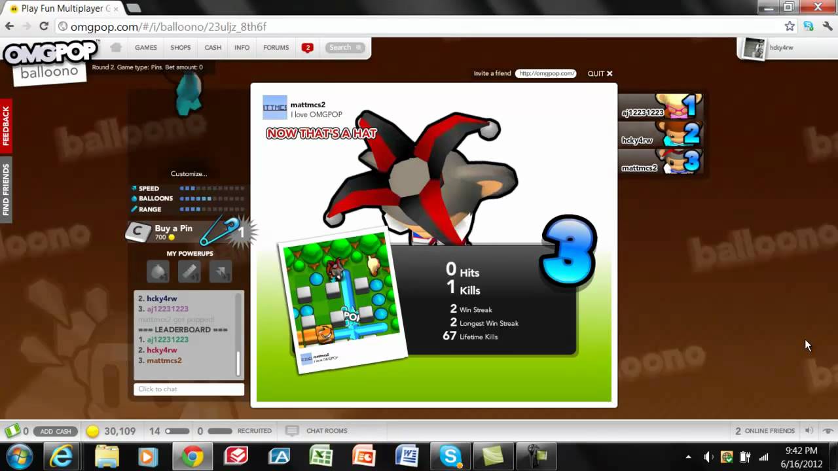Open the Windows Start button

18,456
